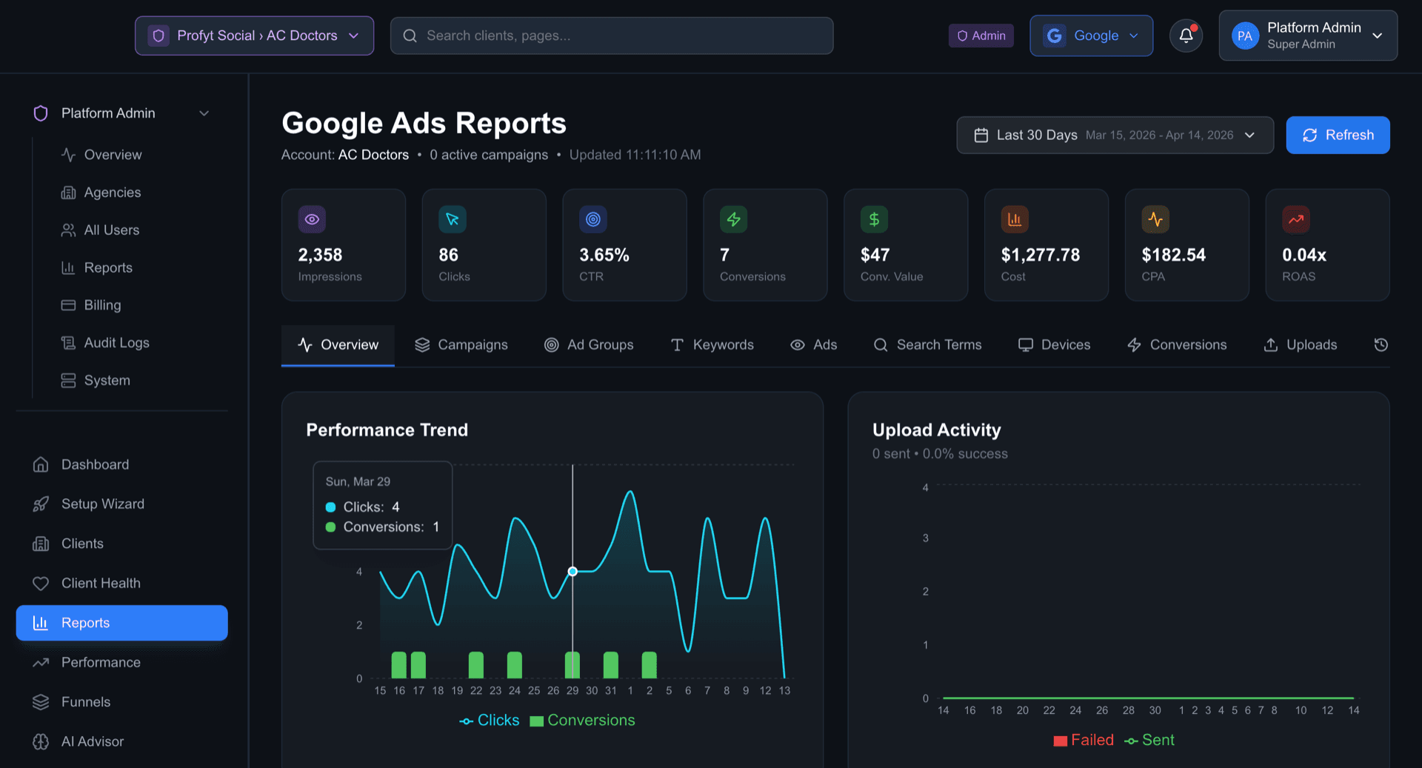Open Overview in the admin sidebar
Viewport: 1422px width, 768px height.
pos(113,155)
